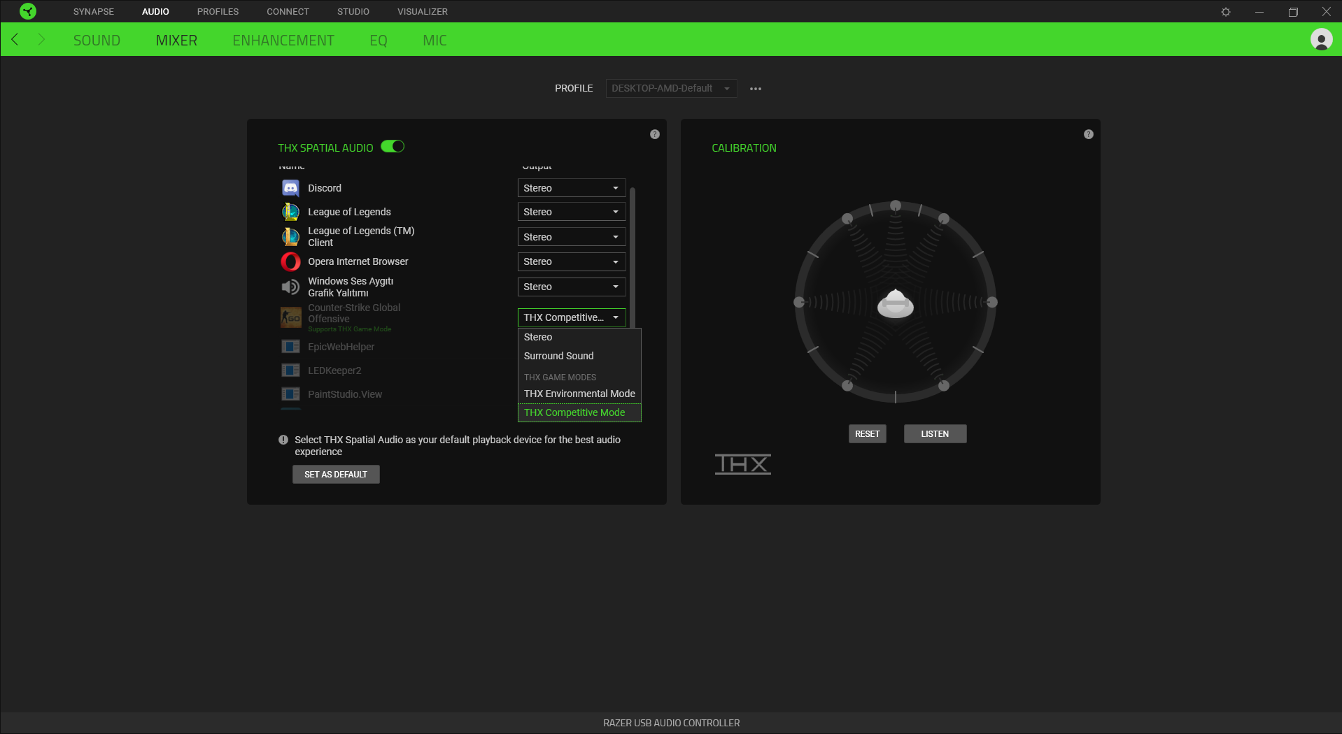Viewport: 1342px width, 734px height.
Task: Open League of Legends output dropdown
Action: [x=572, y=212]
